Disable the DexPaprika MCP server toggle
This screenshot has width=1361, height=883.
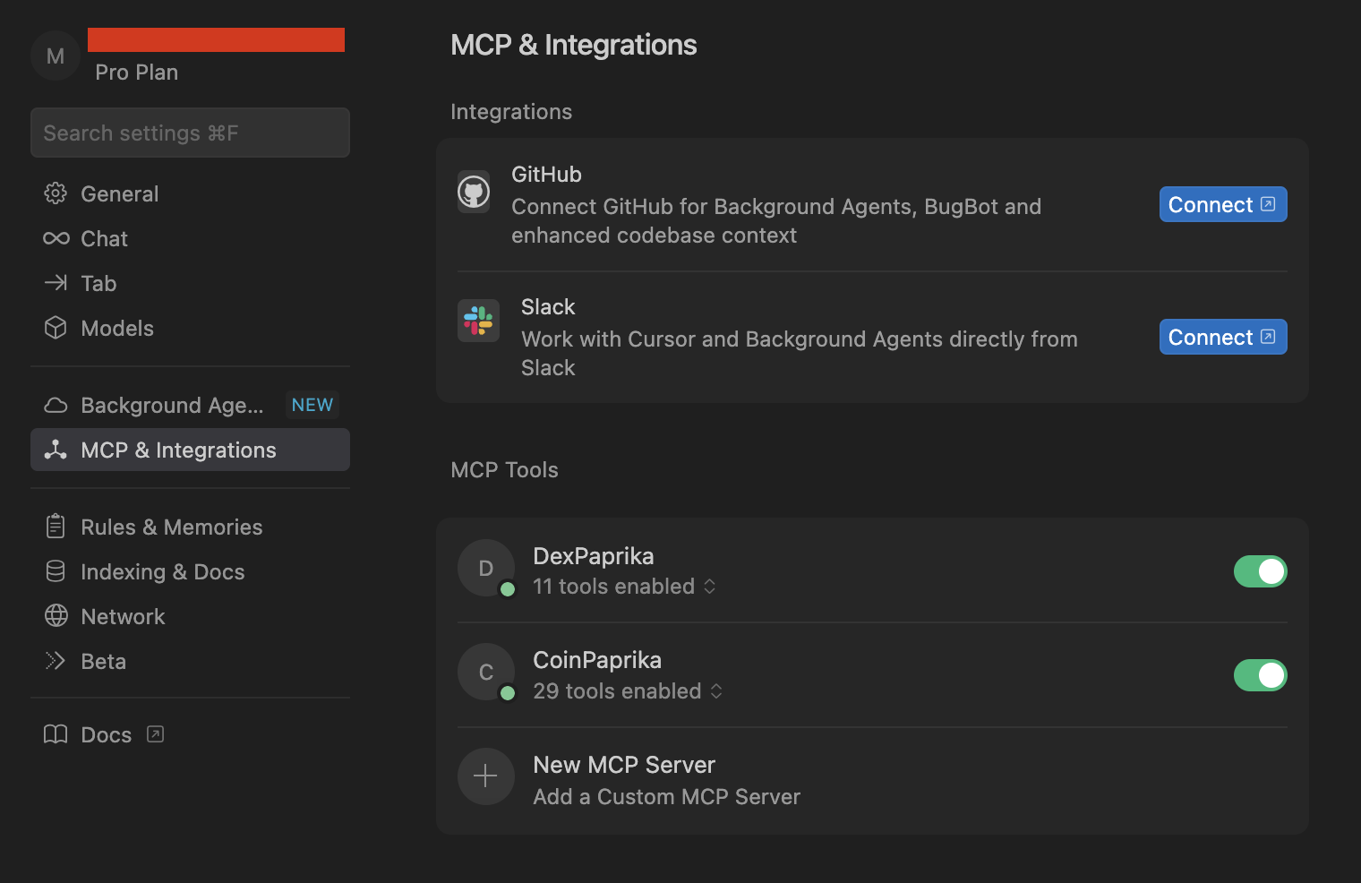coord(1261,571)
